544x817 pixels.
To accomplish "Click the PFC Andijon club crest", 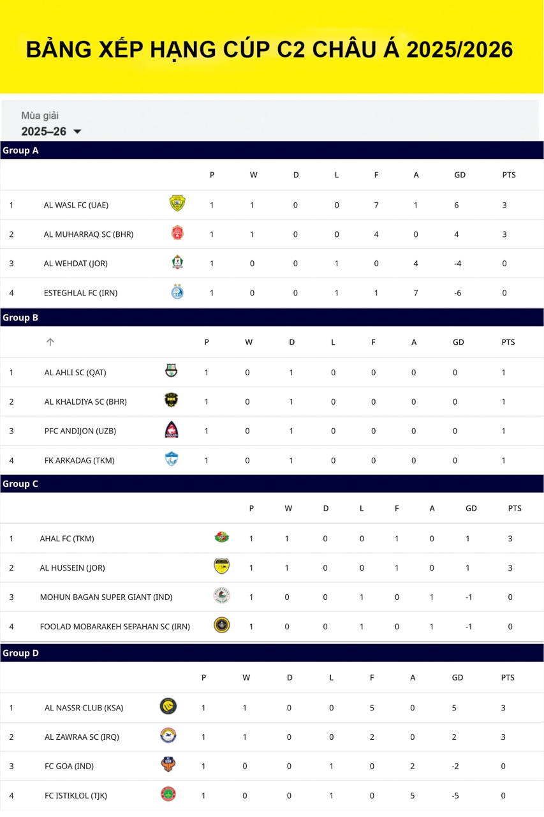I will coord(171,430).
